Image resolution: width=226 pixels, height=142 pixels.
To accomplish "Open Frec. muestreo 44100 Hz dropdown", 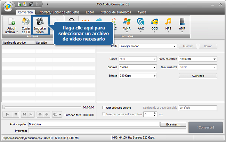I will [x=197, y=59].
